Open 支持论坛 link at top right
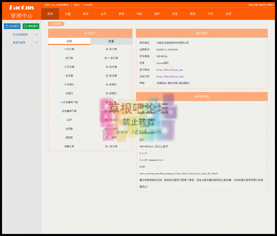The image size is (277, 236). click(x=262, y=5)
